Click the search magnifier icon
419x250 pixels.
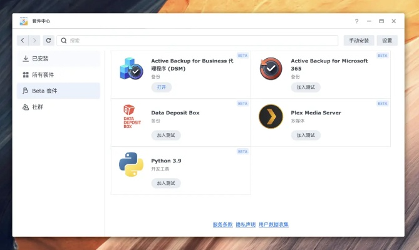click(x=64, y=41)
